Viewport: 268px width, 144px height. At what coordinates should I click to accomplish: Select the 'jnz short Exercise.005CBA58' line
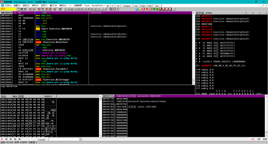(54, 29)
